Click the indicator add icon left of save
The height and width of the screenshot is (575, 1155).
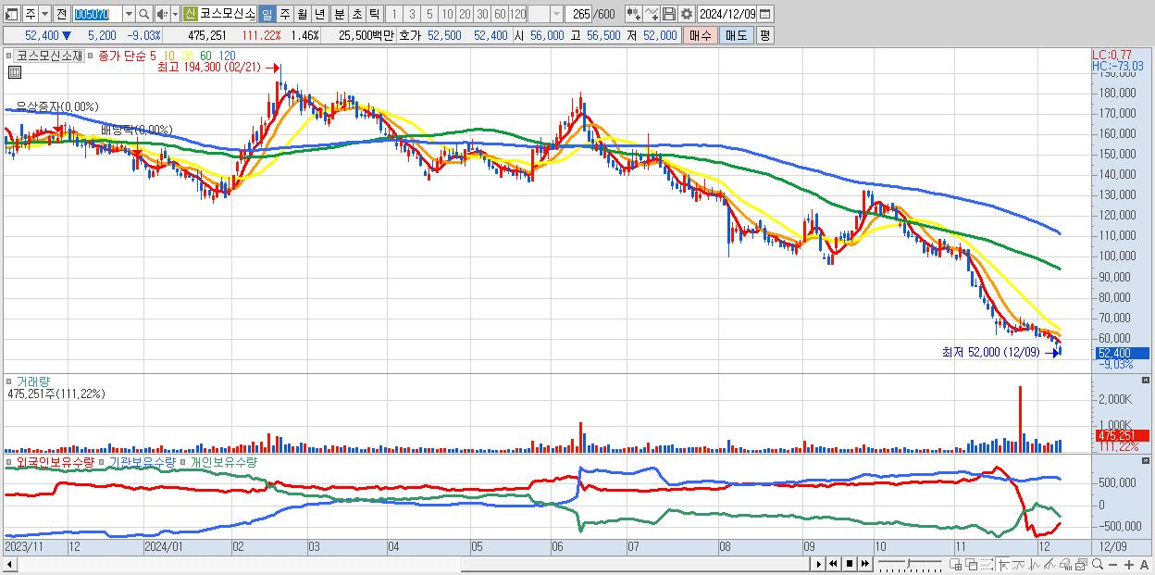tap(634, 14)
